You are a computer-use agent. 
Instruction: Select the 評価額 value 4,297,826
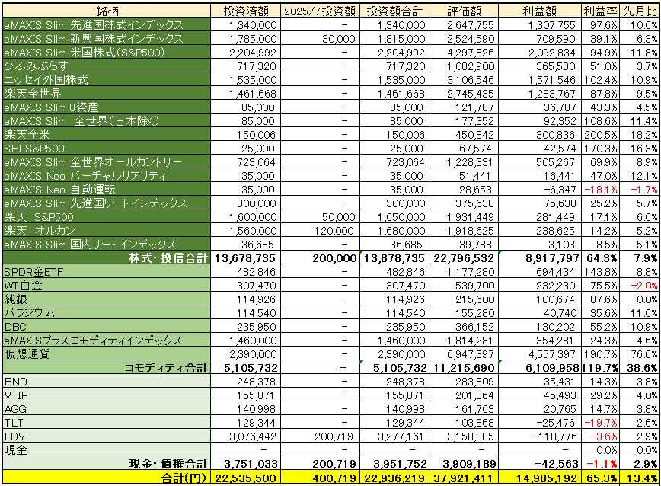tap(463, 53)
